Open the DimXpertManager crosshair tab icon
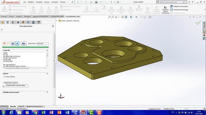 pyautogui.click(x=18, y=22)
